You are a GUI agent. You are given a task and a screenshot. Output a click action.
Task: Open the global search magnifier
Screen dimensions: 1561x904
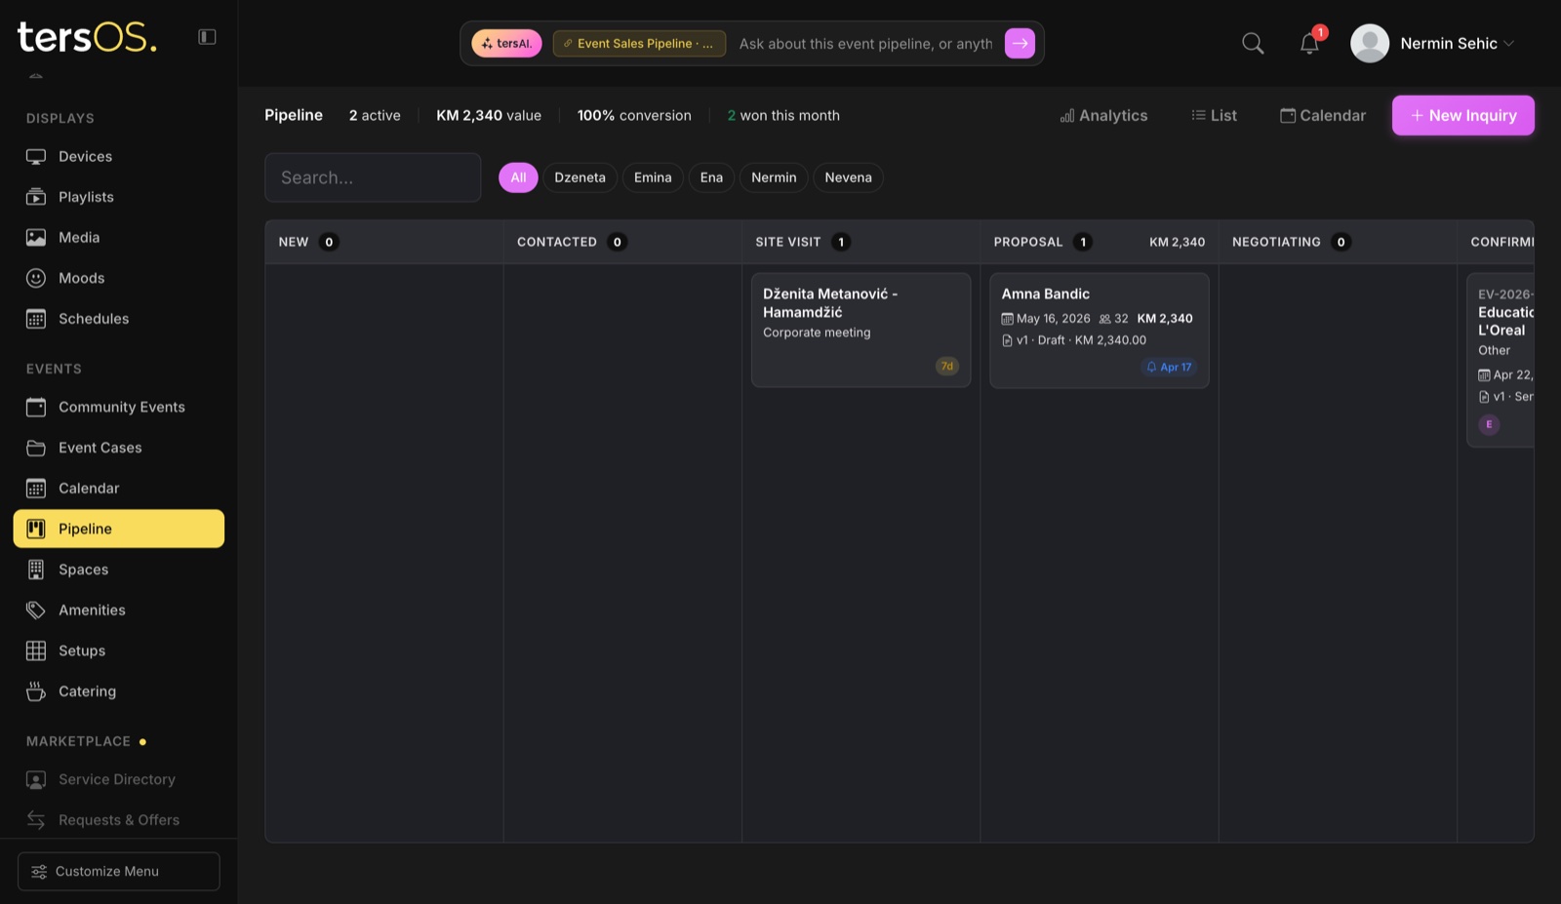click(1253, 43)
